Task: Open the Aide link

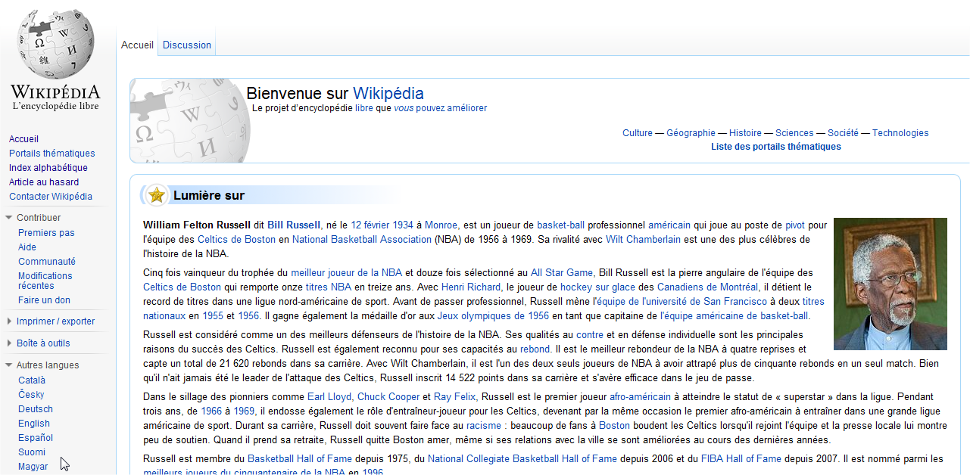Action: pos(27,247)
